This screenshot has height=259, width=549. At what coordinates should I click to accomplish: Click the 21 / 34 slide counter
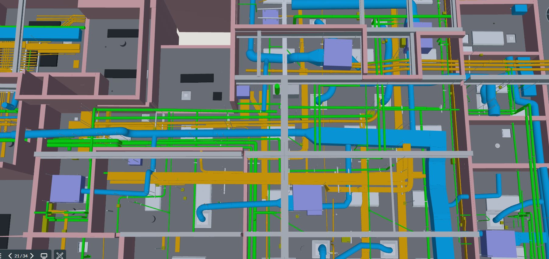click(21, 256)
